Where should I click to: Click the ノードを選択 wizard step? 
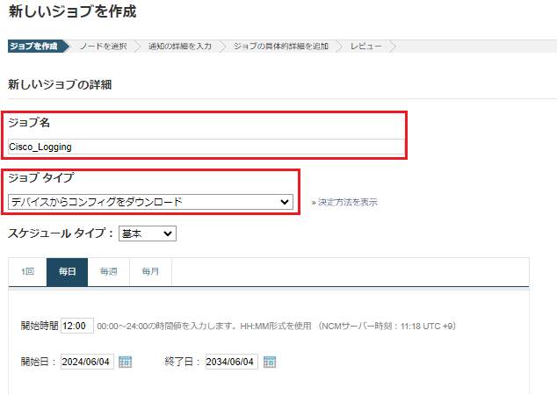coord(103,47)
